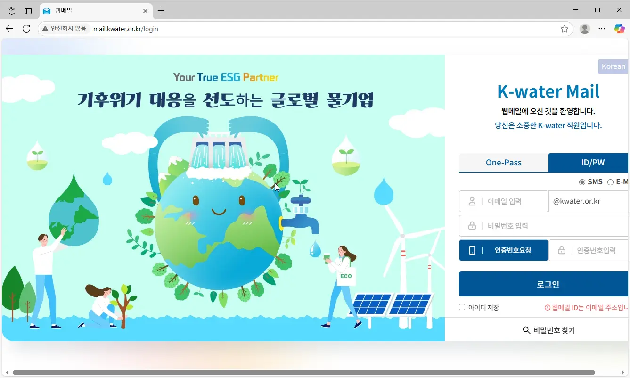This screenshot has height=378, width=630.
Task: Go back using the browser back arrow
Action: [x=9, y=29]
